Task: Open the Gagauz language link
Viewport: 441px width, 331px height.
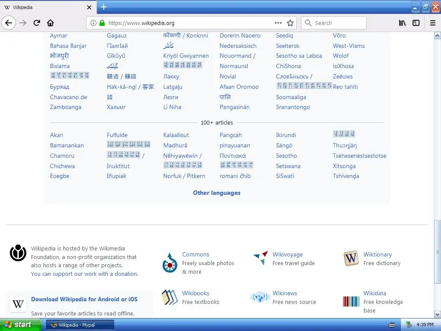Action: point(116,35)
